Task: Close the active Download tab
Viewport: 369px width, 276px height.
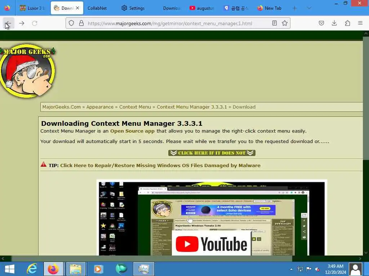Action: coord(77,8)
